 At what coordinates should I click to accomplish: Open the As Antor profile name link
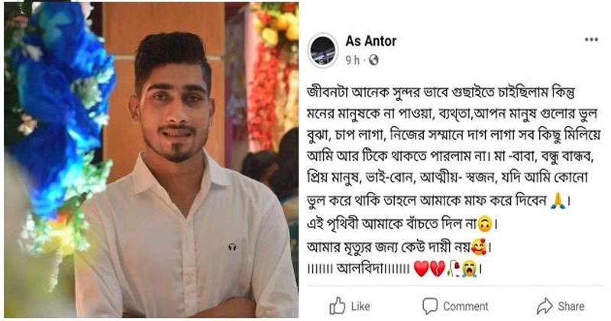point(370,41)
